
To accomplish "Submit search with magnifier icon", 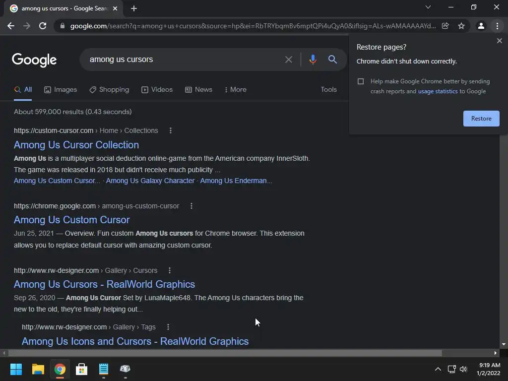I will (x=332, y=60).
